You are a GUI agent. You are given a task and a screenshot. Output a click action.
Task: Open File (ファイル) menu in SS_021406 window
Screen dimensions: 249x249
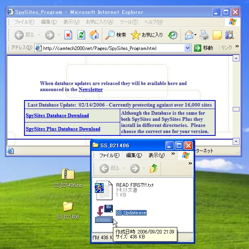click(x=109, y=155)
